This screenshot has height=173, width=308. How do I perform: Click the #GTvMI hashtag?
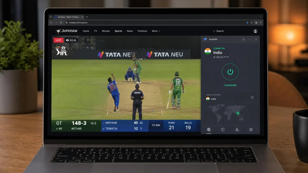point(77,129)
